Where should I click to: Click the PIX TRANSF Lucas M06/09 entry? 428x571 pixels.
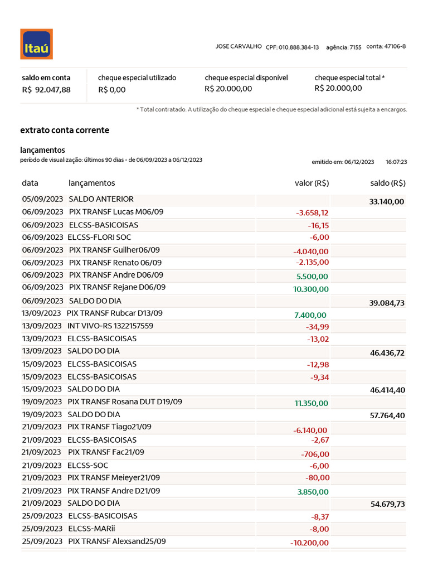tap(116, 211)
